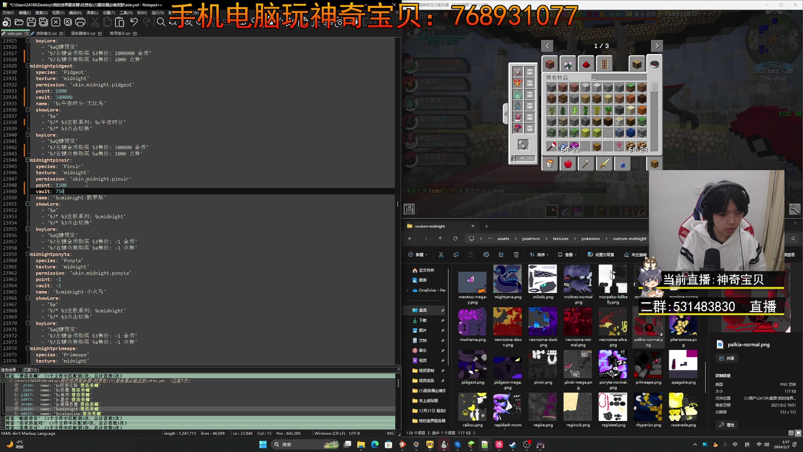Open the Search menu 搜索(S) in Notepad++

[41, 13]
